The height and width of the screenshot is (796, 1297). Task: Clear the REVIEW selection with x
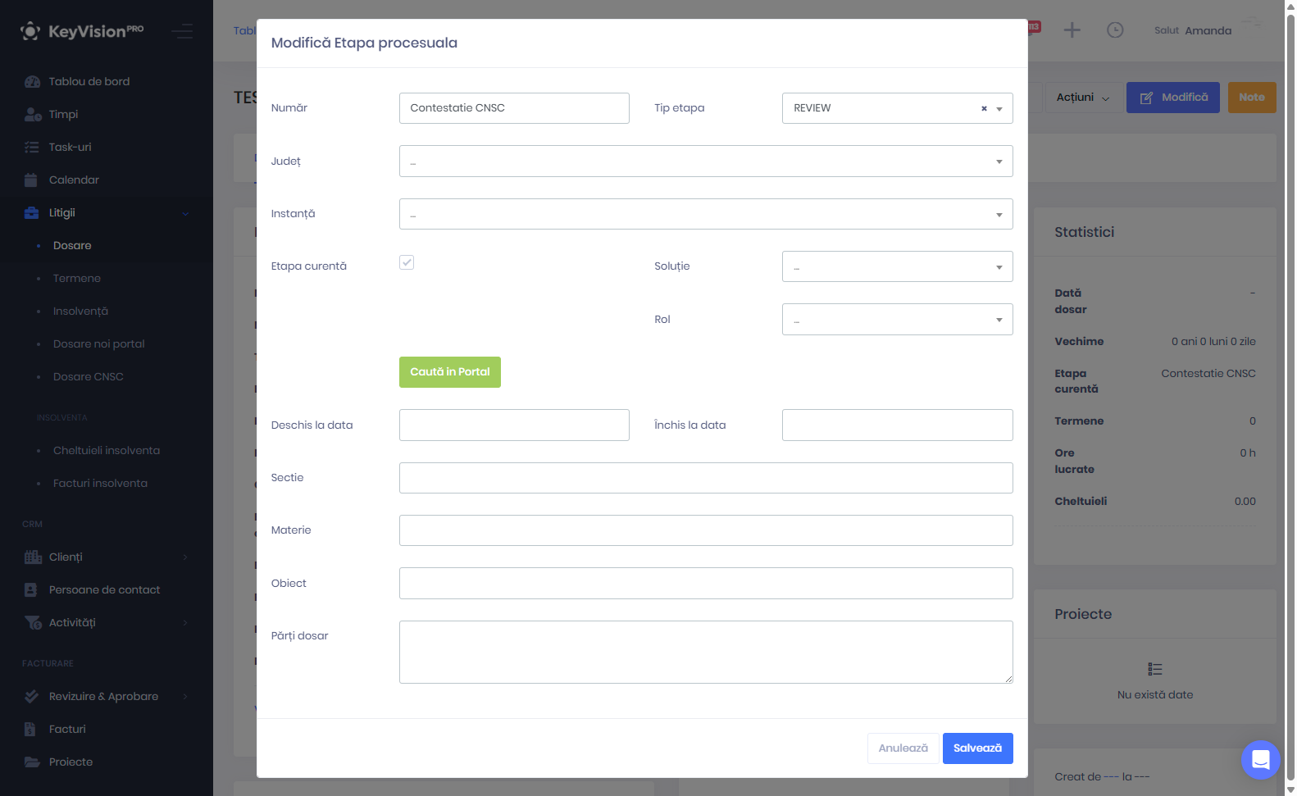(x=984, y=108)
